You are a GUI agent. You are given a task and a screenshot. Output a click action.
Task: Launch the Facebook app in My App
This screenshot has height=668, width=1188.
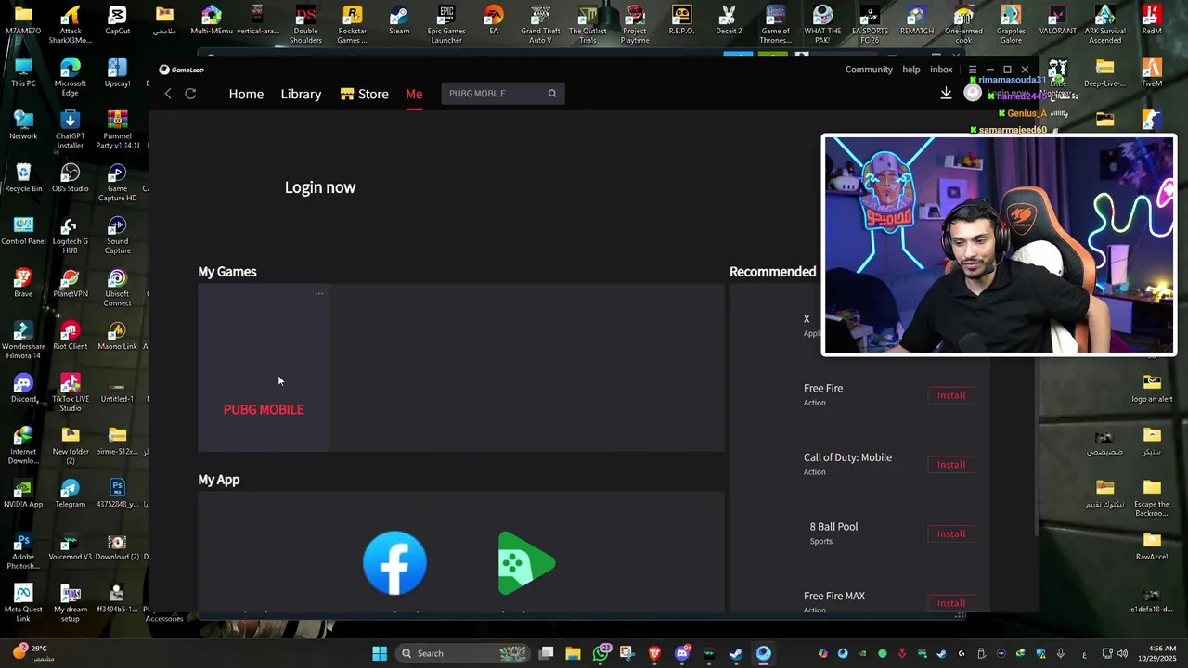coord(394,562)
